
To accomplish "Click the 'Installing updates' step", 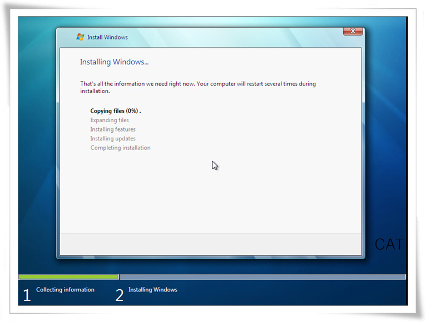I will [113, 138].
